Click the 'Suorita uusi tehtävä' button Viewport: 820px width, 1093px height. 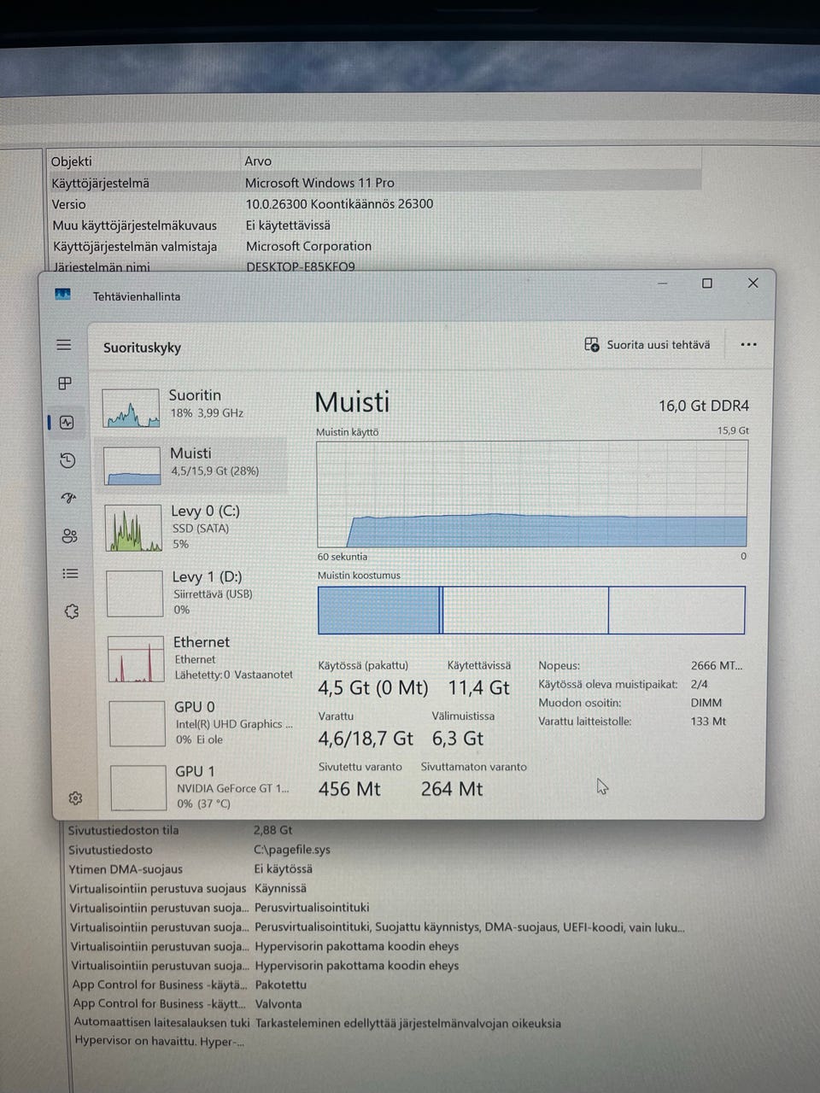click(647, 345)
